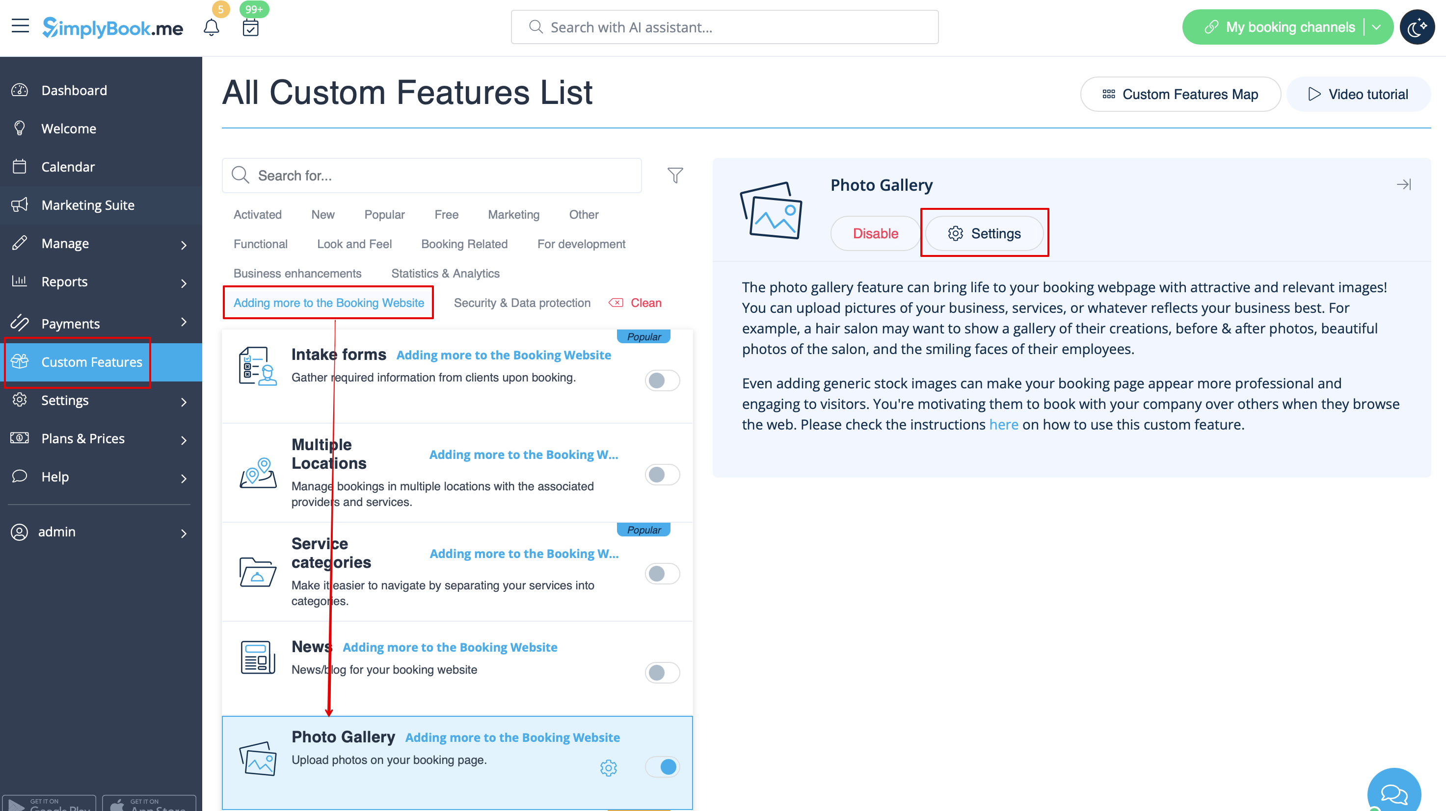Filter by Security & Data protection
Viewport: 1446px width, 811px height.
(522, 303)
